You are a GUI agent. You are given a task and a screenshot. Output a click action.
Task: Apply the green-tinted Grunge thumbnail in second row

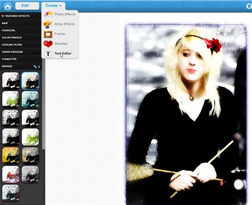pyautogui.click(x=11, y=99)
